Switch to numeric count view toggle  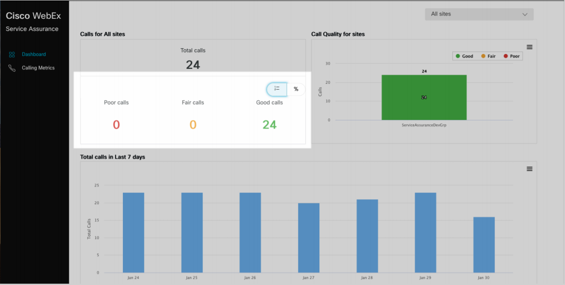click(277, 90)
